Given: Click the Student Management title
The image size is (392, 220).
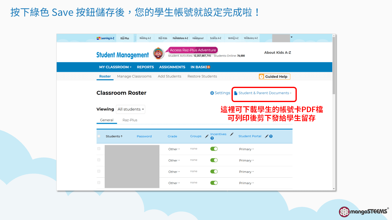Looking at the screenshot, I should pos(123,55).
